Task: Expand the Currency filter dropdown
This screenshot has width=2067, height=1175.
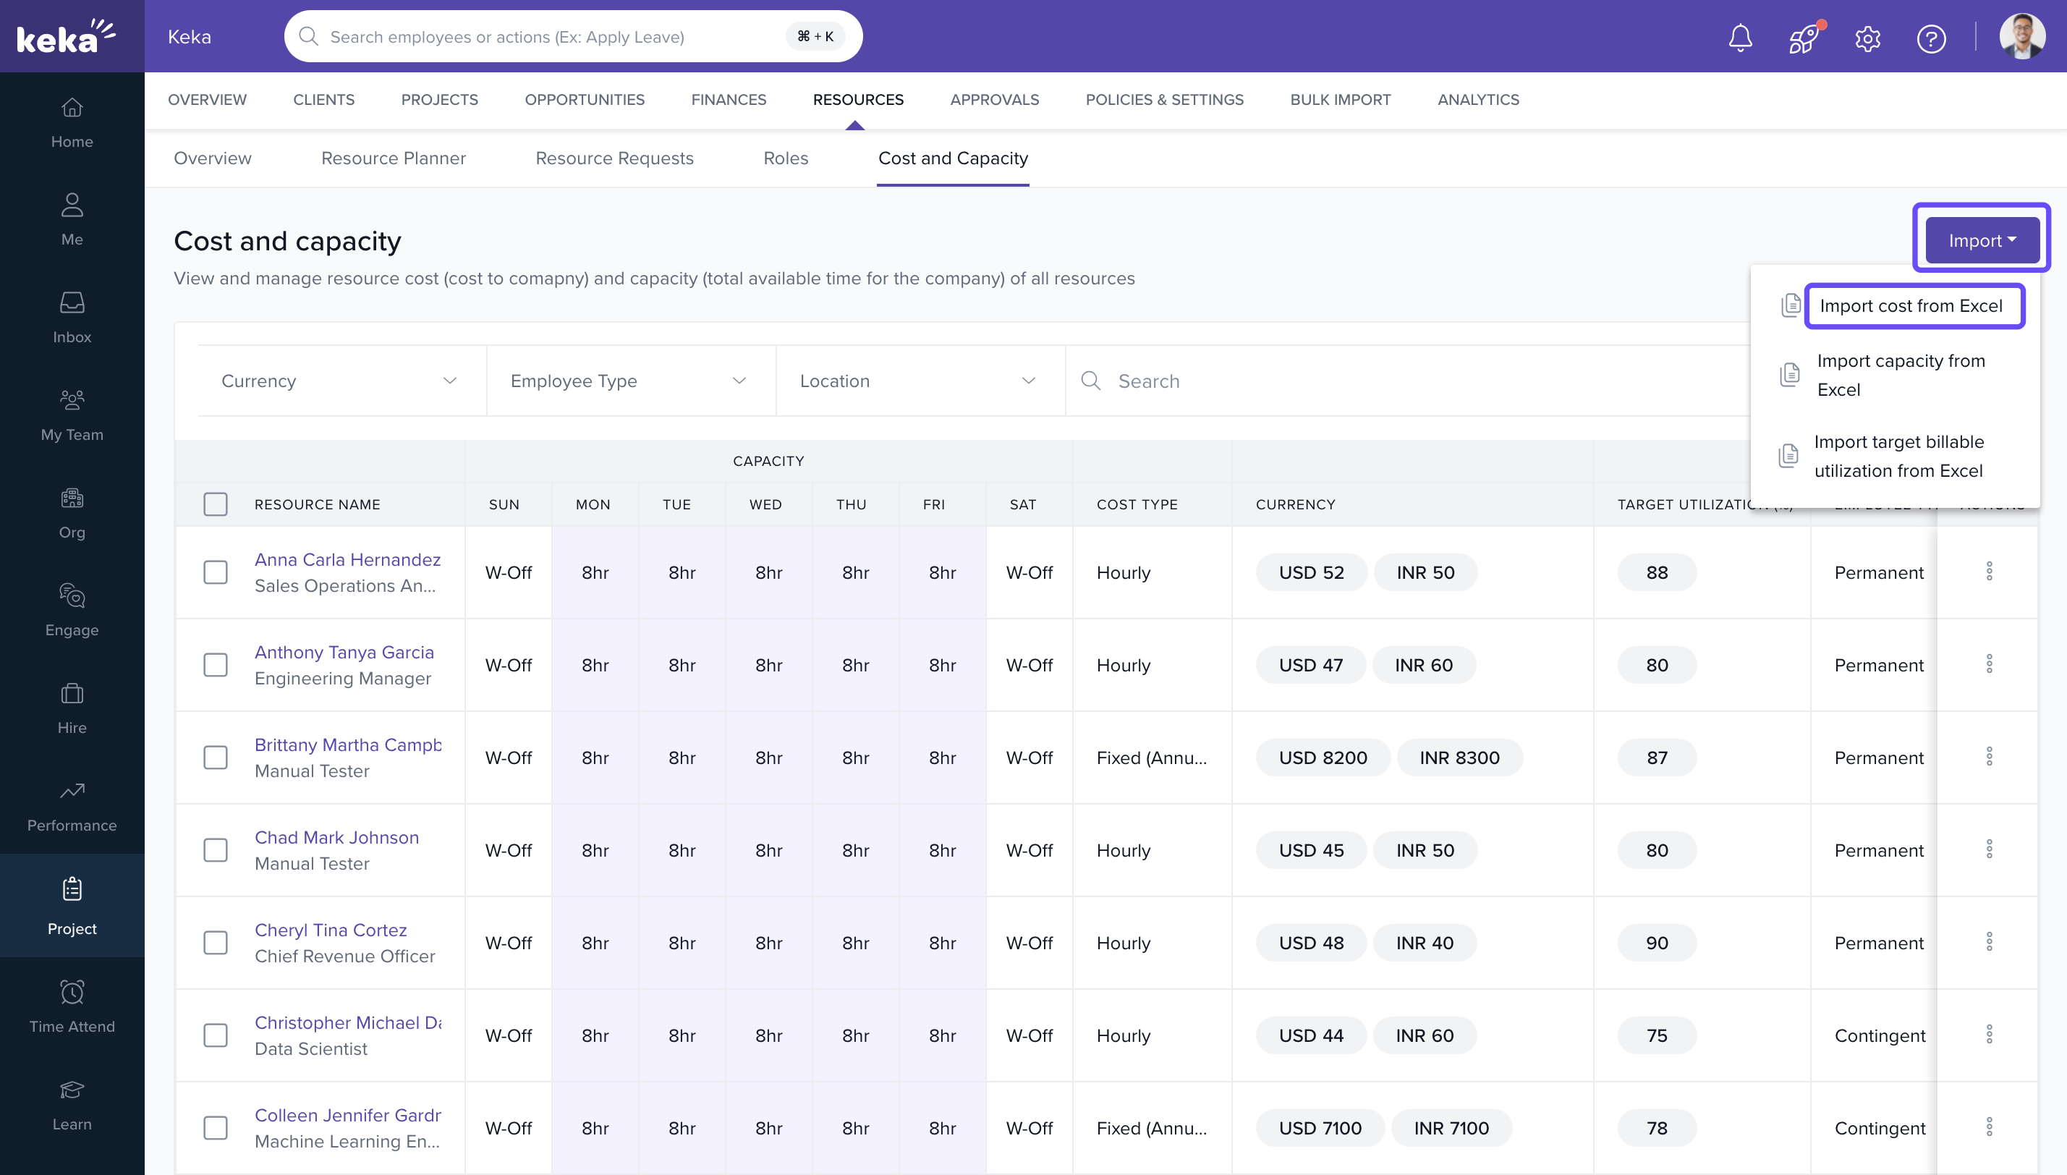Action: 341,381
